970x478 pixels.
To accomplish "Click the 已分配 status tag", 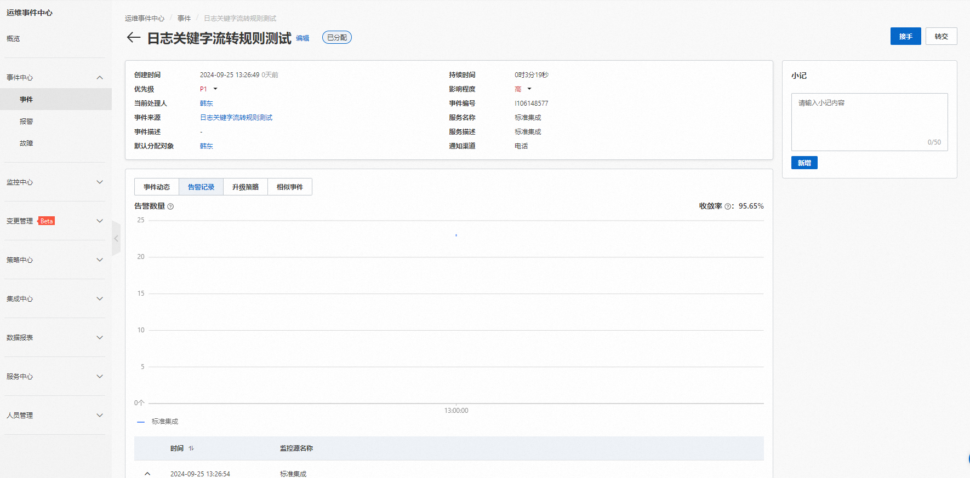I will (x=337, y=37).
